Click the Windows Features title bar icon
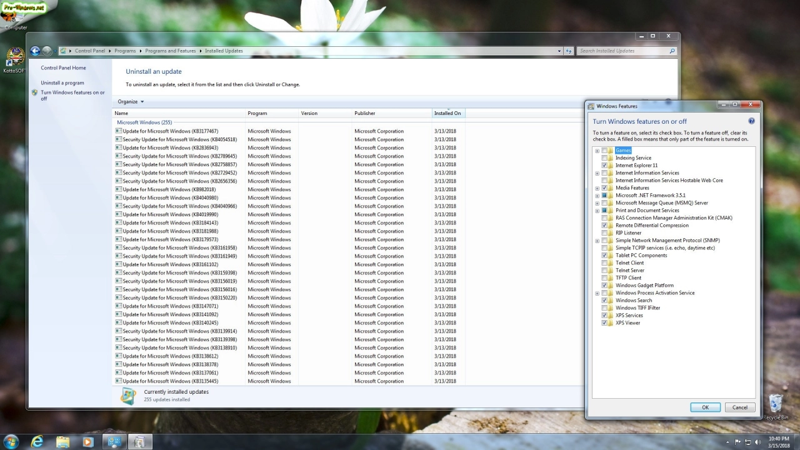This screenshot has width=800, height=450. [x=591, y=106]
